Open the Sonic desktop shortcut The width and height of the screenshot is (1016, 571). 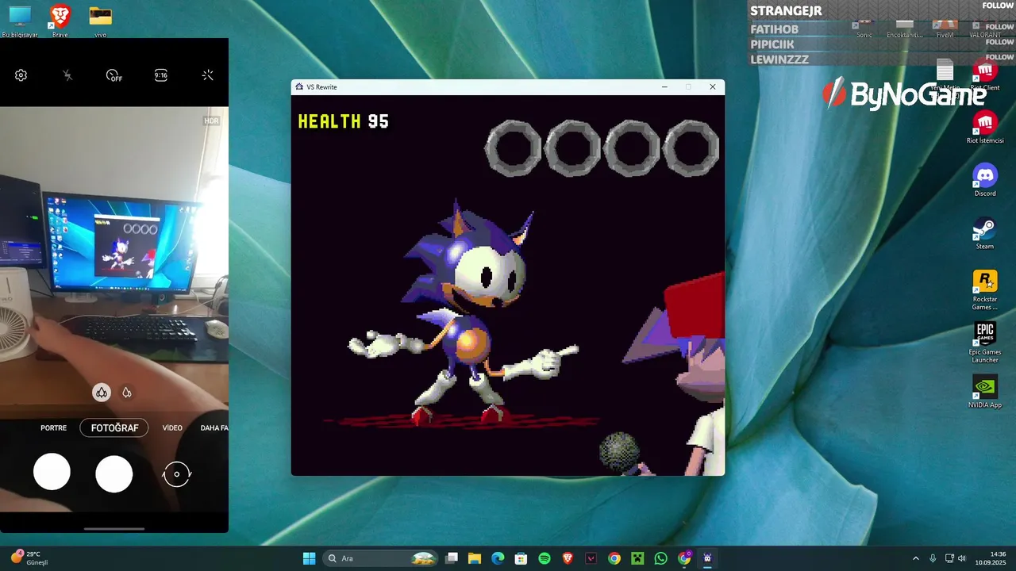(x=864, y=29)
